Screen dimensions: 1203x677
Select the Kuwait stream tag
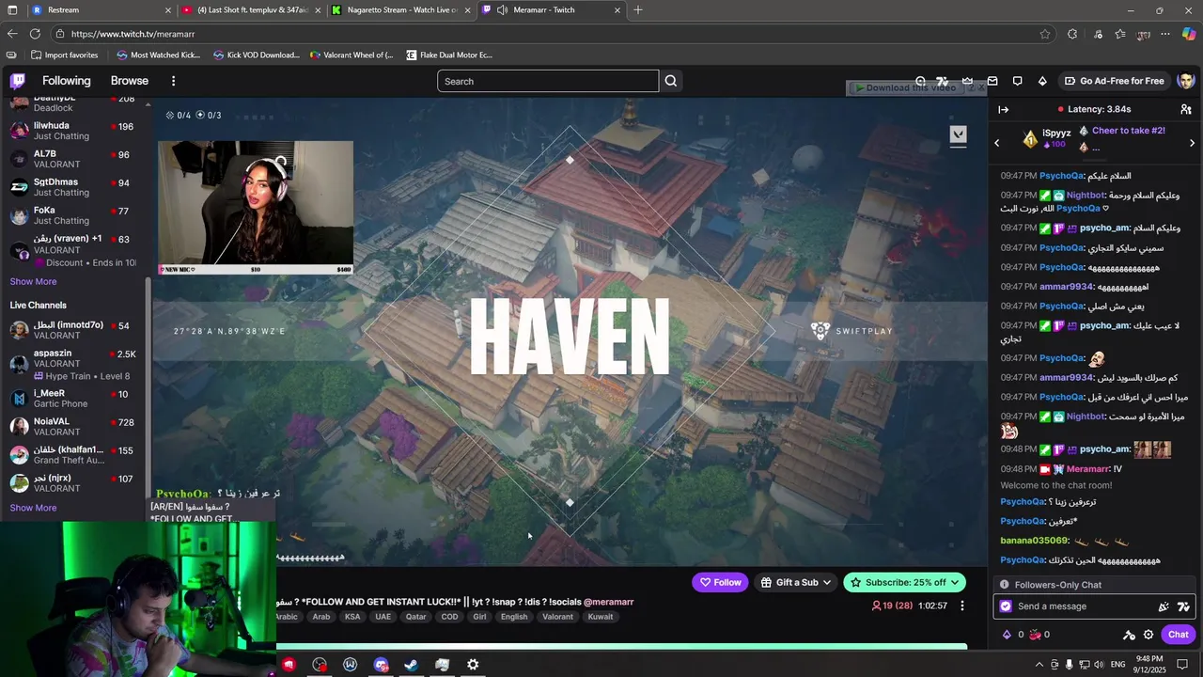(601, 617)
